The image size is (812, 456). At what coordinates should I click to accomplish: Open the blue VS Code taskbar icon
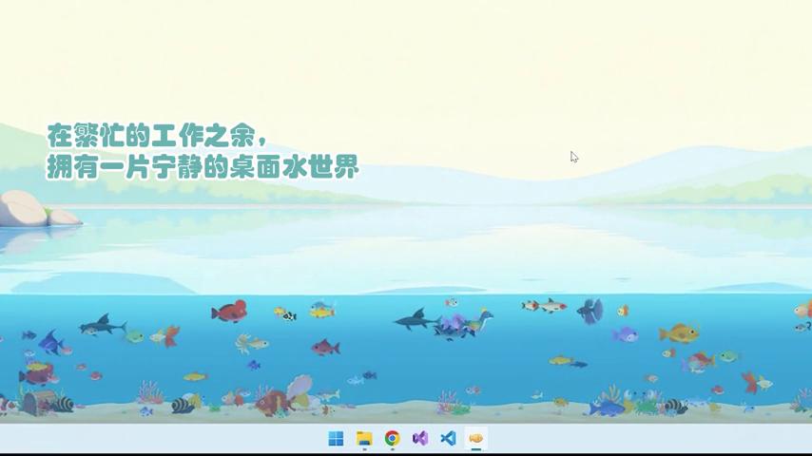(448, 438)
